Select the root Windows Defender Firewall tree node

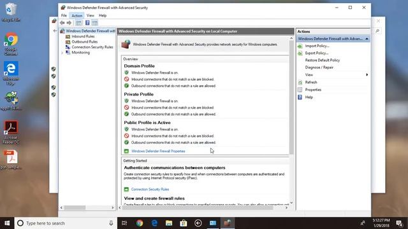(90, 31)
